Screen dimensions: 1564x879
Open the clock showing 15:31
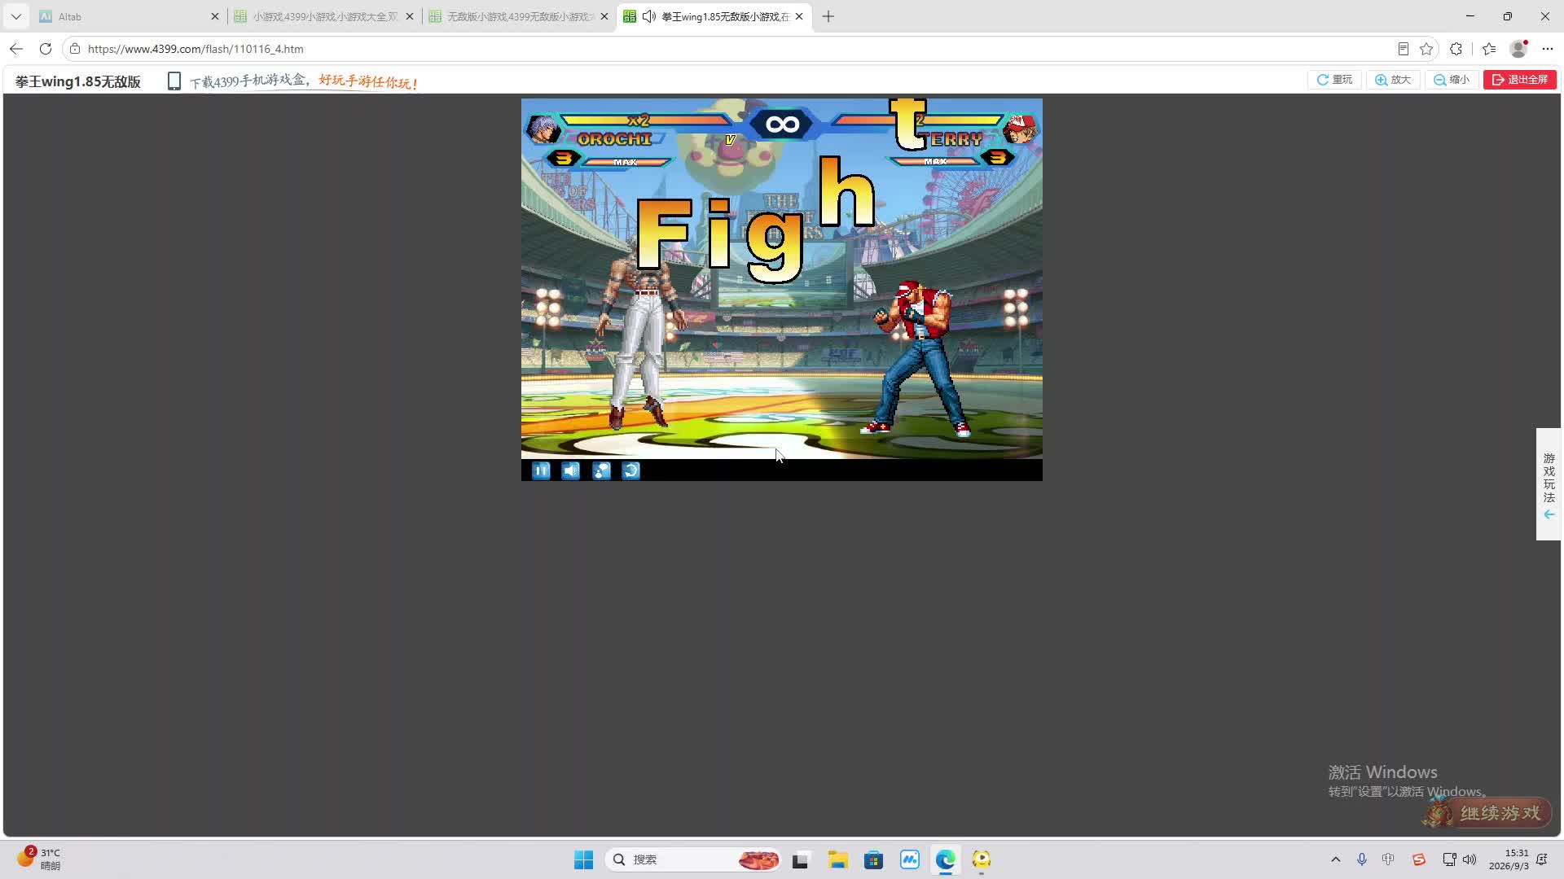click(x=1509, y=859)
